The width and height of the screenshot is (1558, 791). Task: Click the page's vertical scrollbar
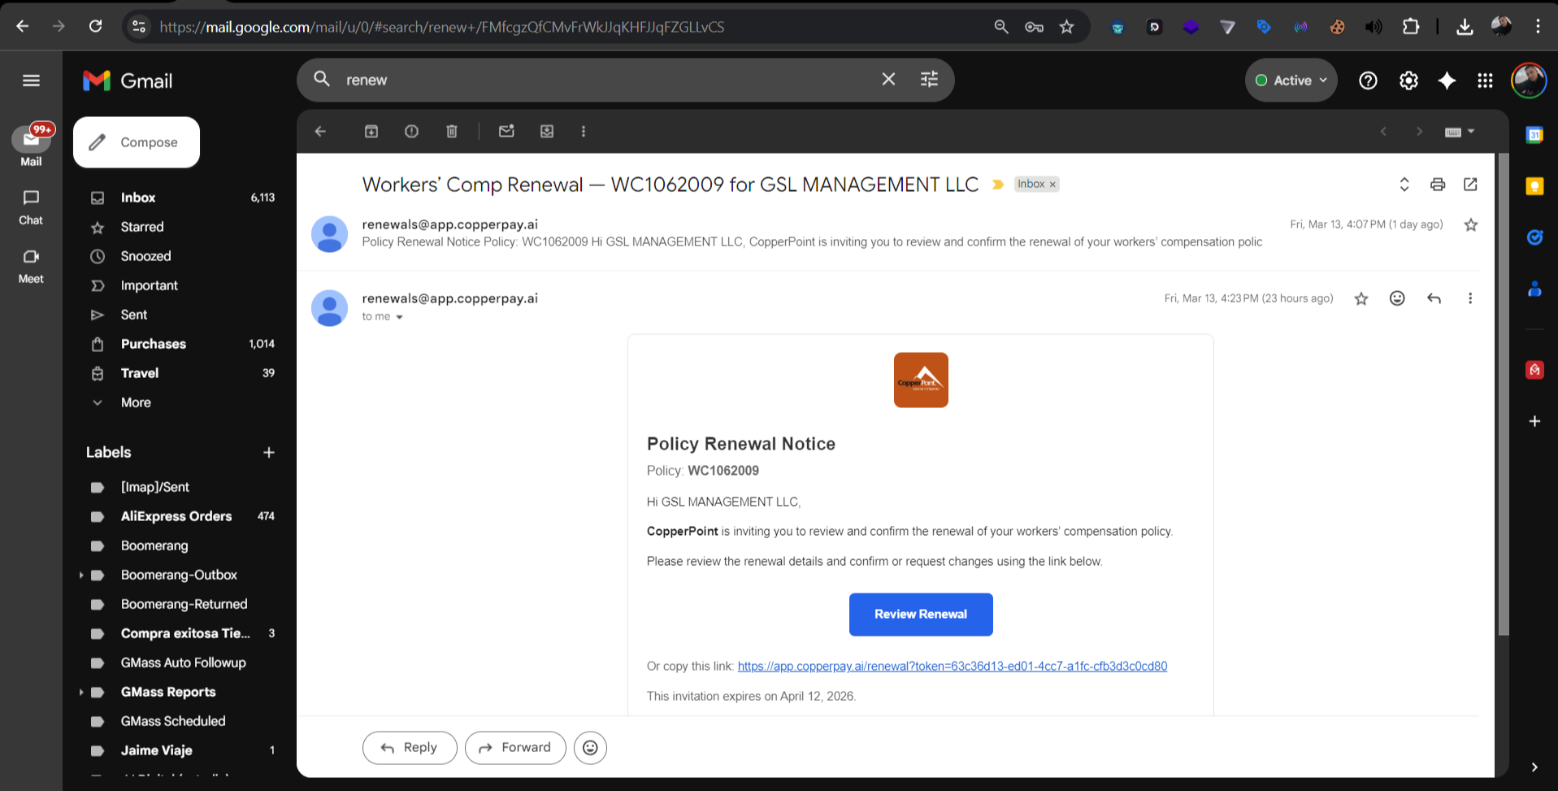point(1503,390)
